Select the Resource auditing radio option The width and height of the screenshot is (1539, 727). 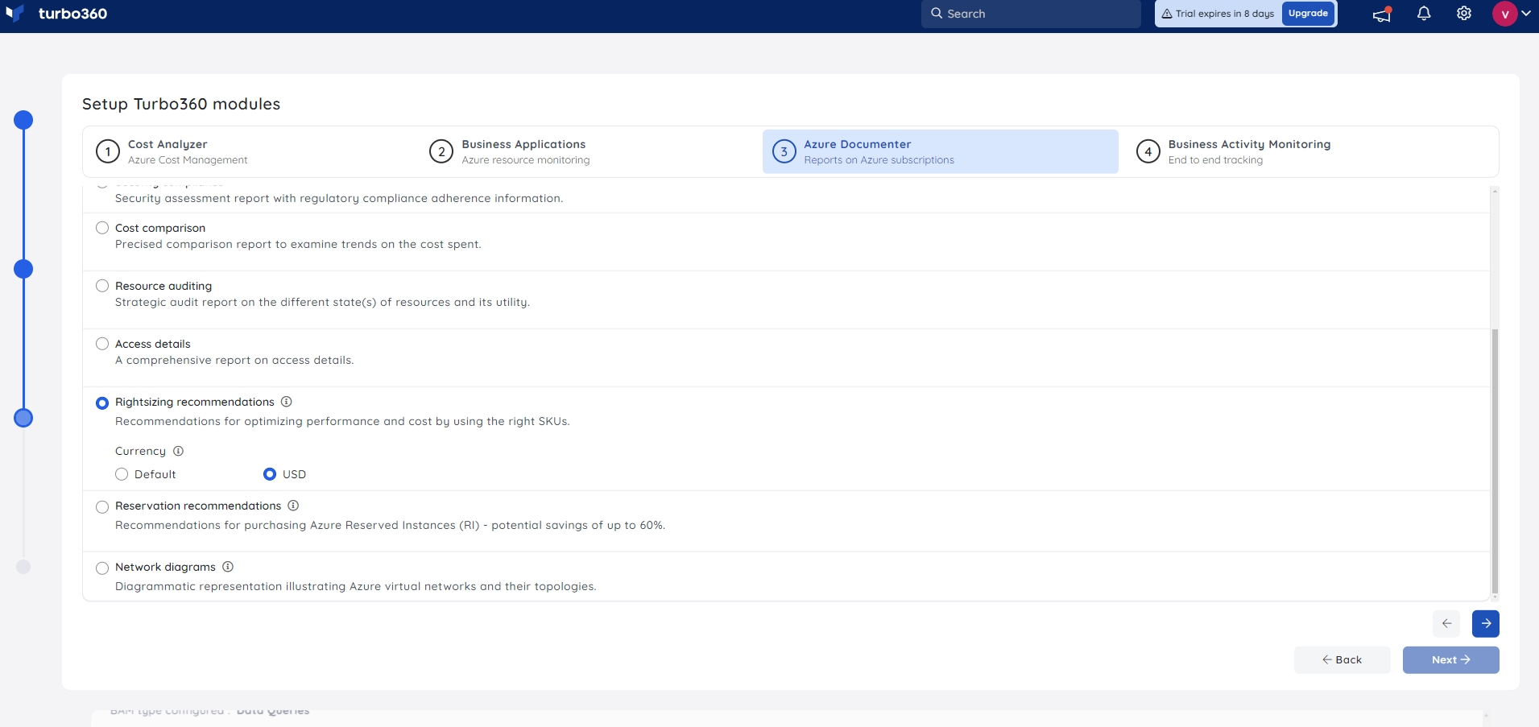(x=102, y=286)
